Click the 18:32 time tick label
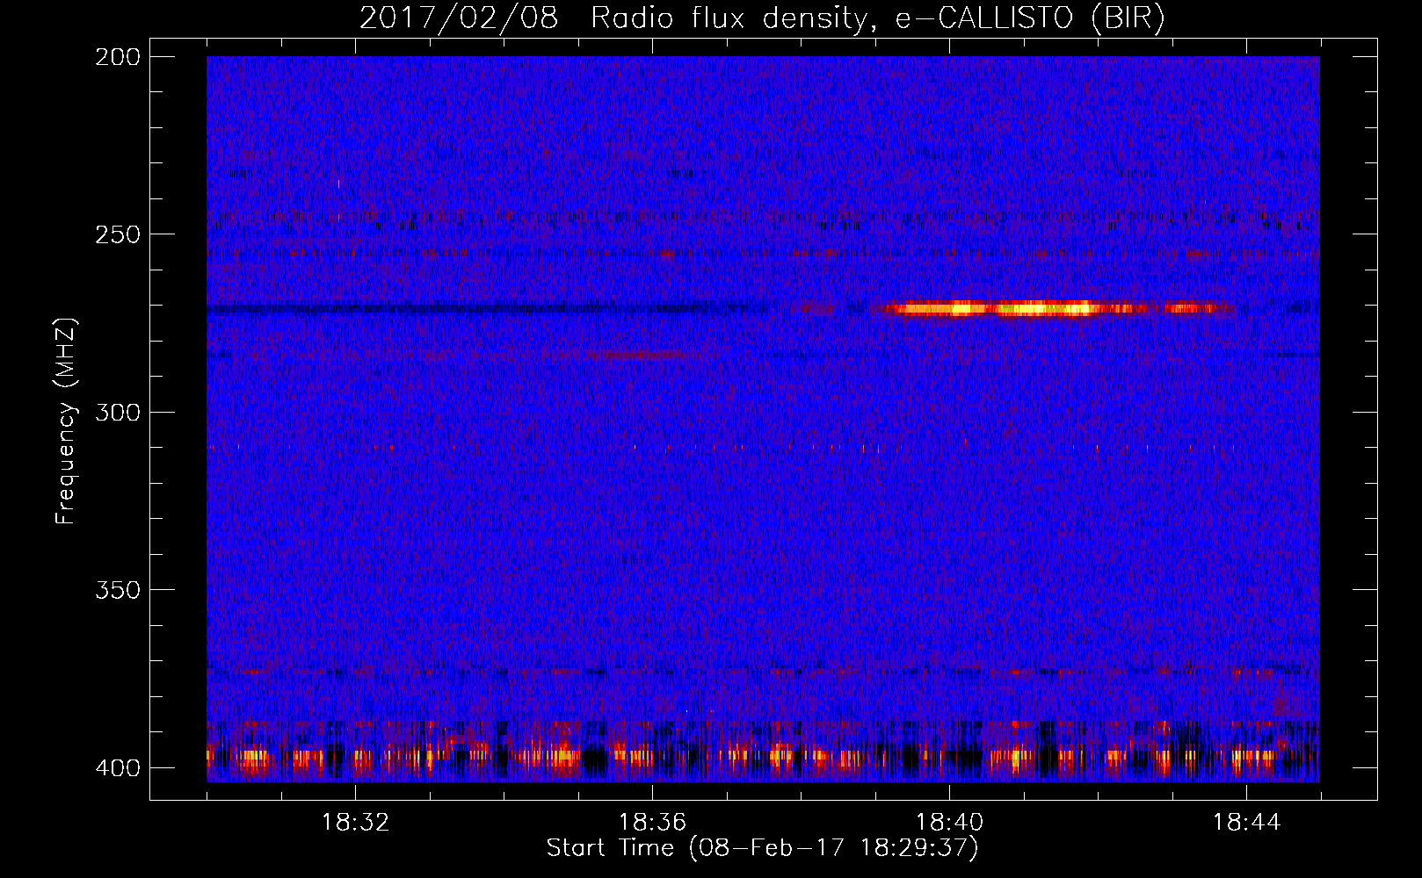This screenshot has height=878, width=1422. tap(355, 823)
